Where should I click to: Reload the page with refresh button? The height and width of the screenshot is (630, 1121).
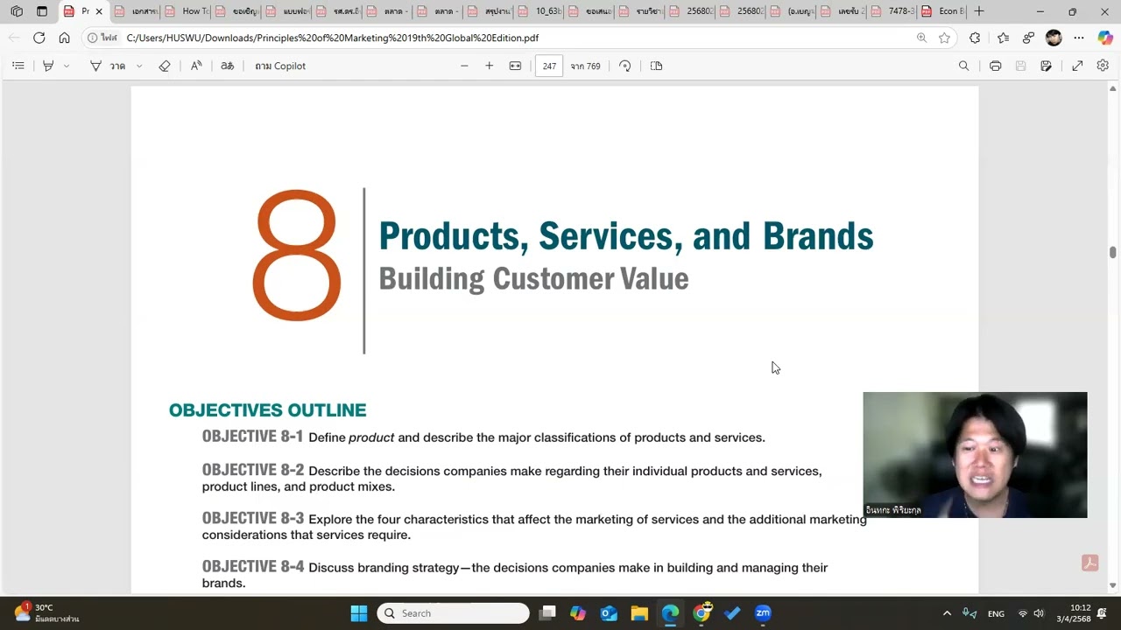tap(39, 38)
